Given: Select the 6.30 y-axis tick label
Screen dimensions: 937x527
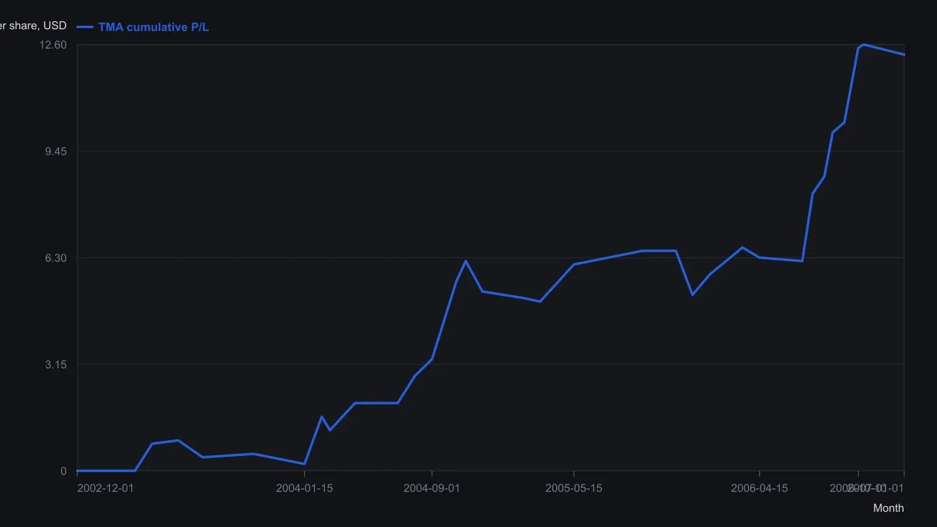Looking at the screenshot, I should click(56, 258).
